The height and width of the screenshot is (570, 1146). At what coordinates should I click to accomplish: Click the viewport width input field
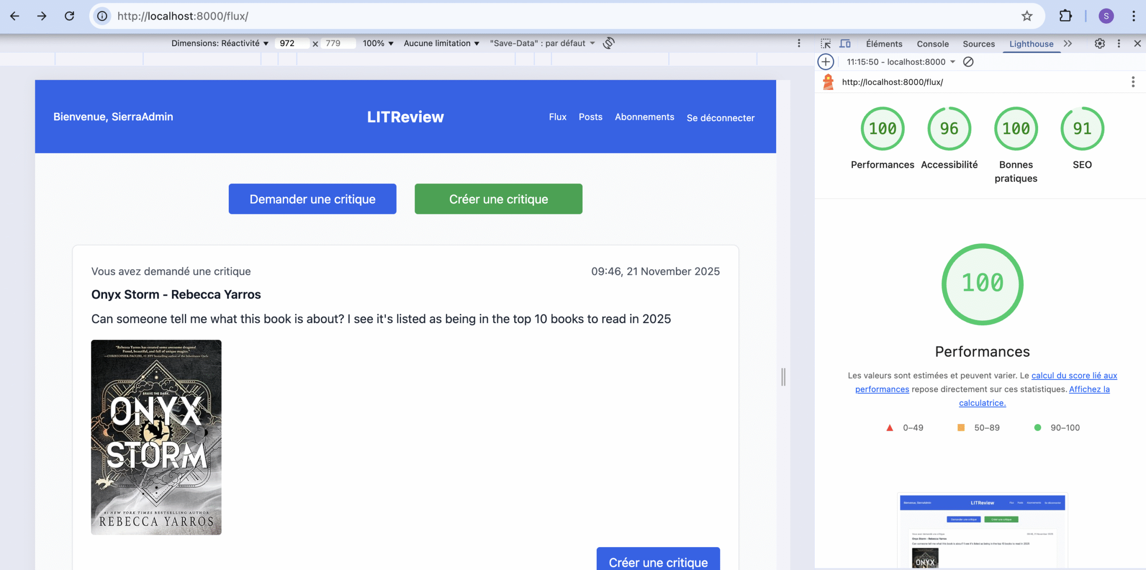292,43
